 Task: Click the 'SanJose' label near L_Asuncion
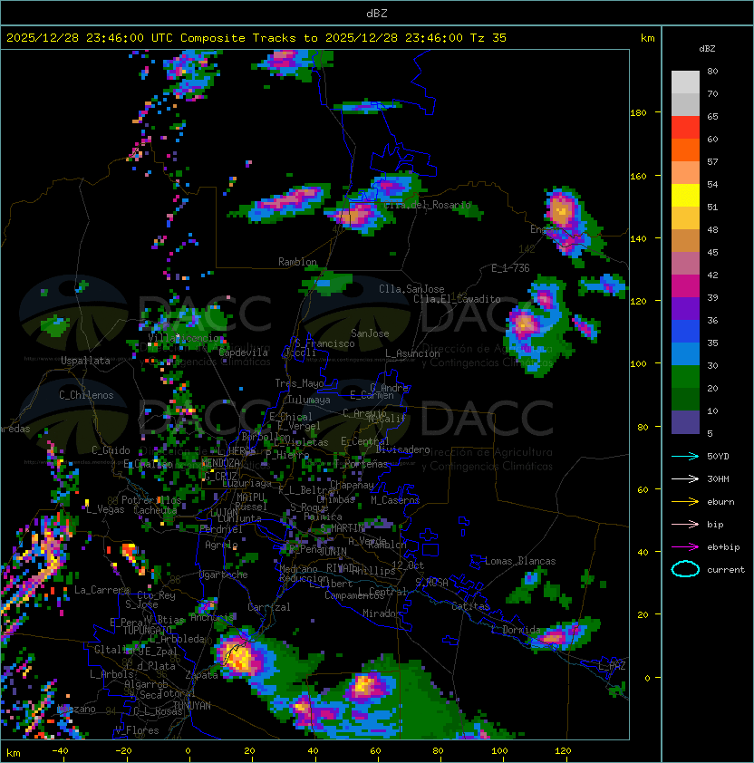coord(370,333)
